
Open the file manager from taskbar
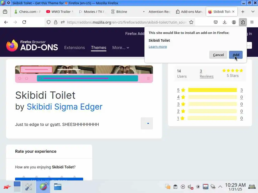(x=58, y=187)
